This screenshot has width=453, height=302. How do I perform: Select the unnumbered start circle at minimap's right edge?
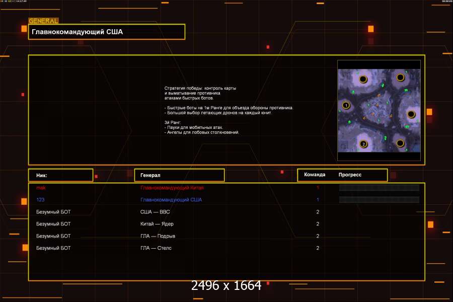click(411, 114)
